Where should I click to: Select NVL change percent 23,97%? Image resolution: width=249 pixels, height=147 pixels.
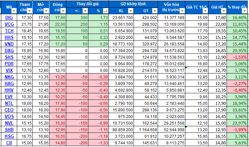click(x=237, y=123)
